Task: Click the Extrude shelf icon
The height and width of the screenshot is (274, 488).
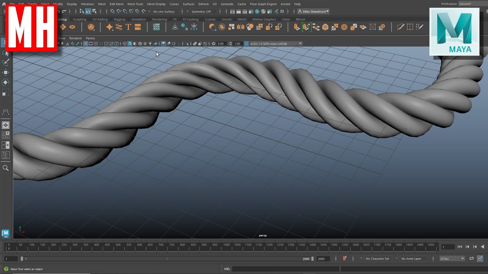Action: point(297,27)
